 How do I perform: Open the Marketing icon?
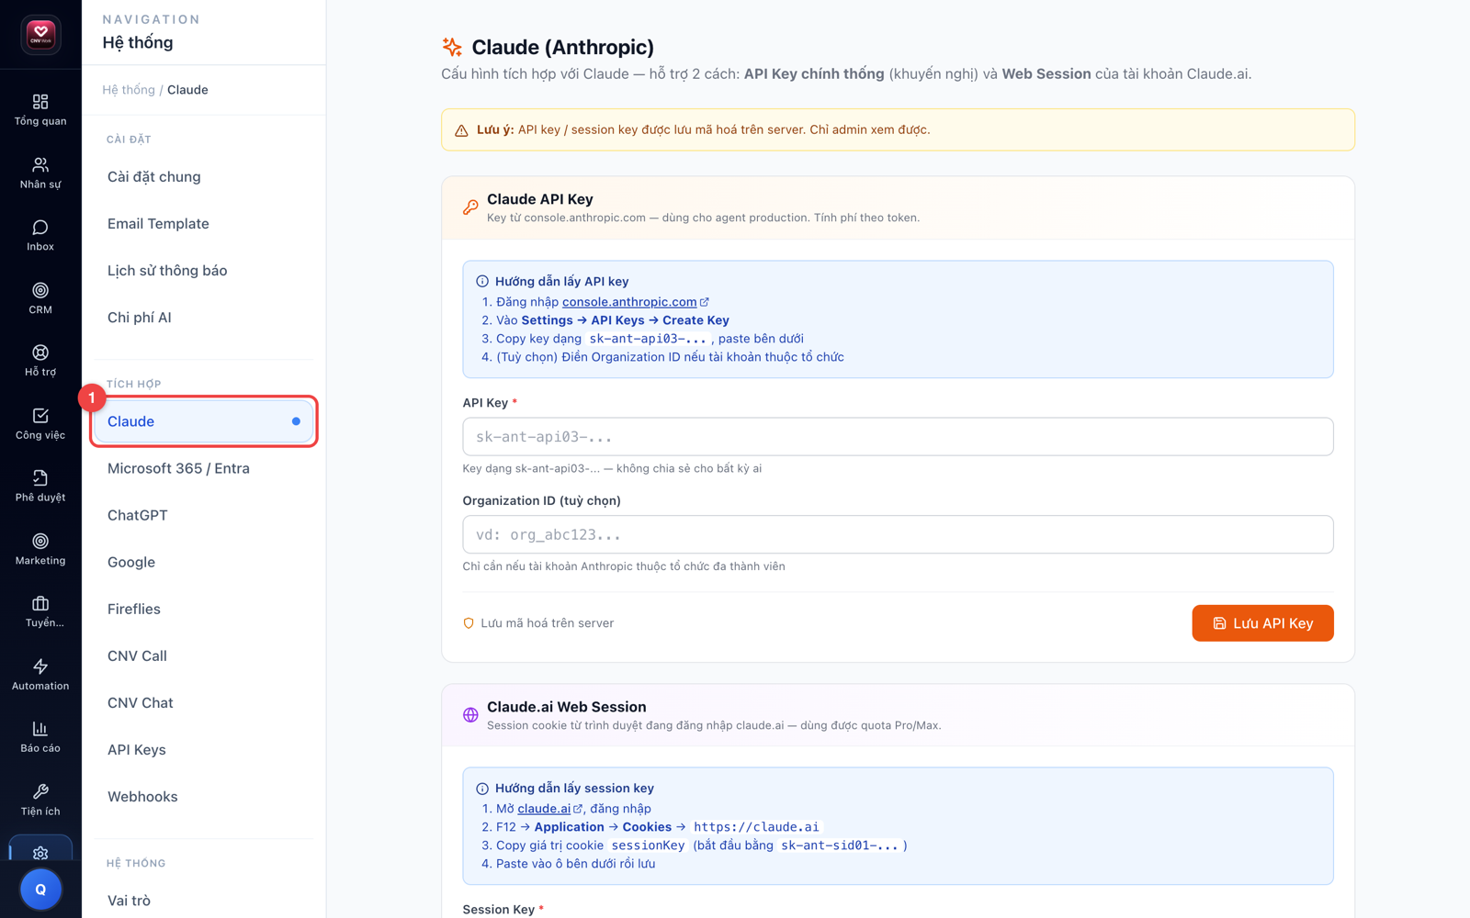click(40, 542)
